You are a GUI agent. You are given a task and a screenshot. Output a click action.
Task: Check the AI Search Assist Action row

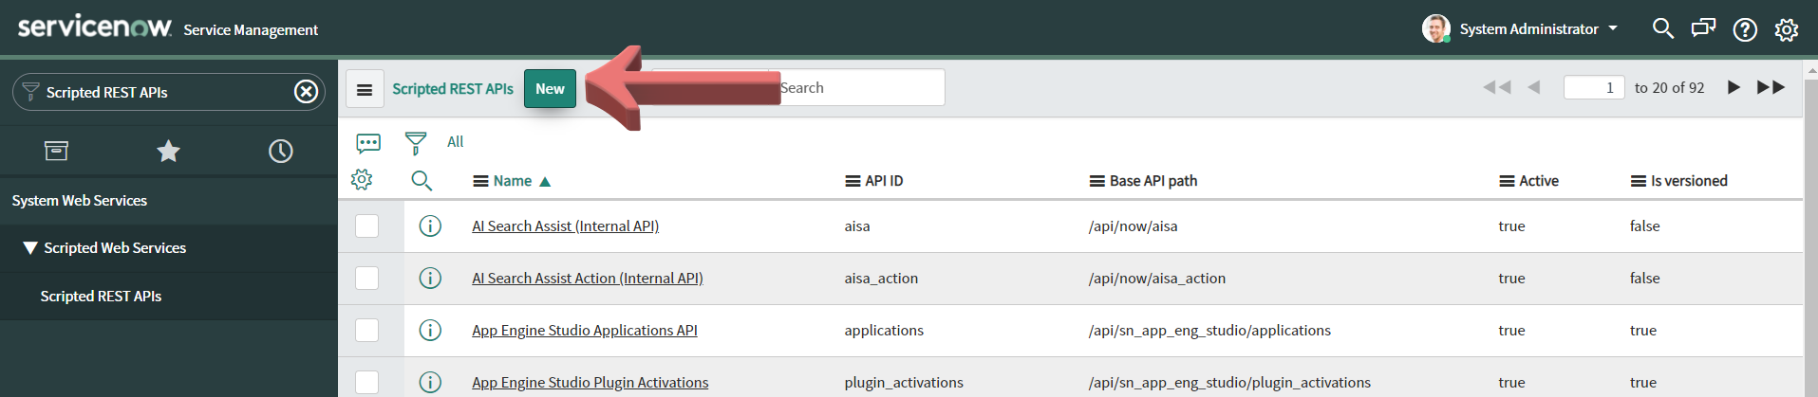point(366,278)
